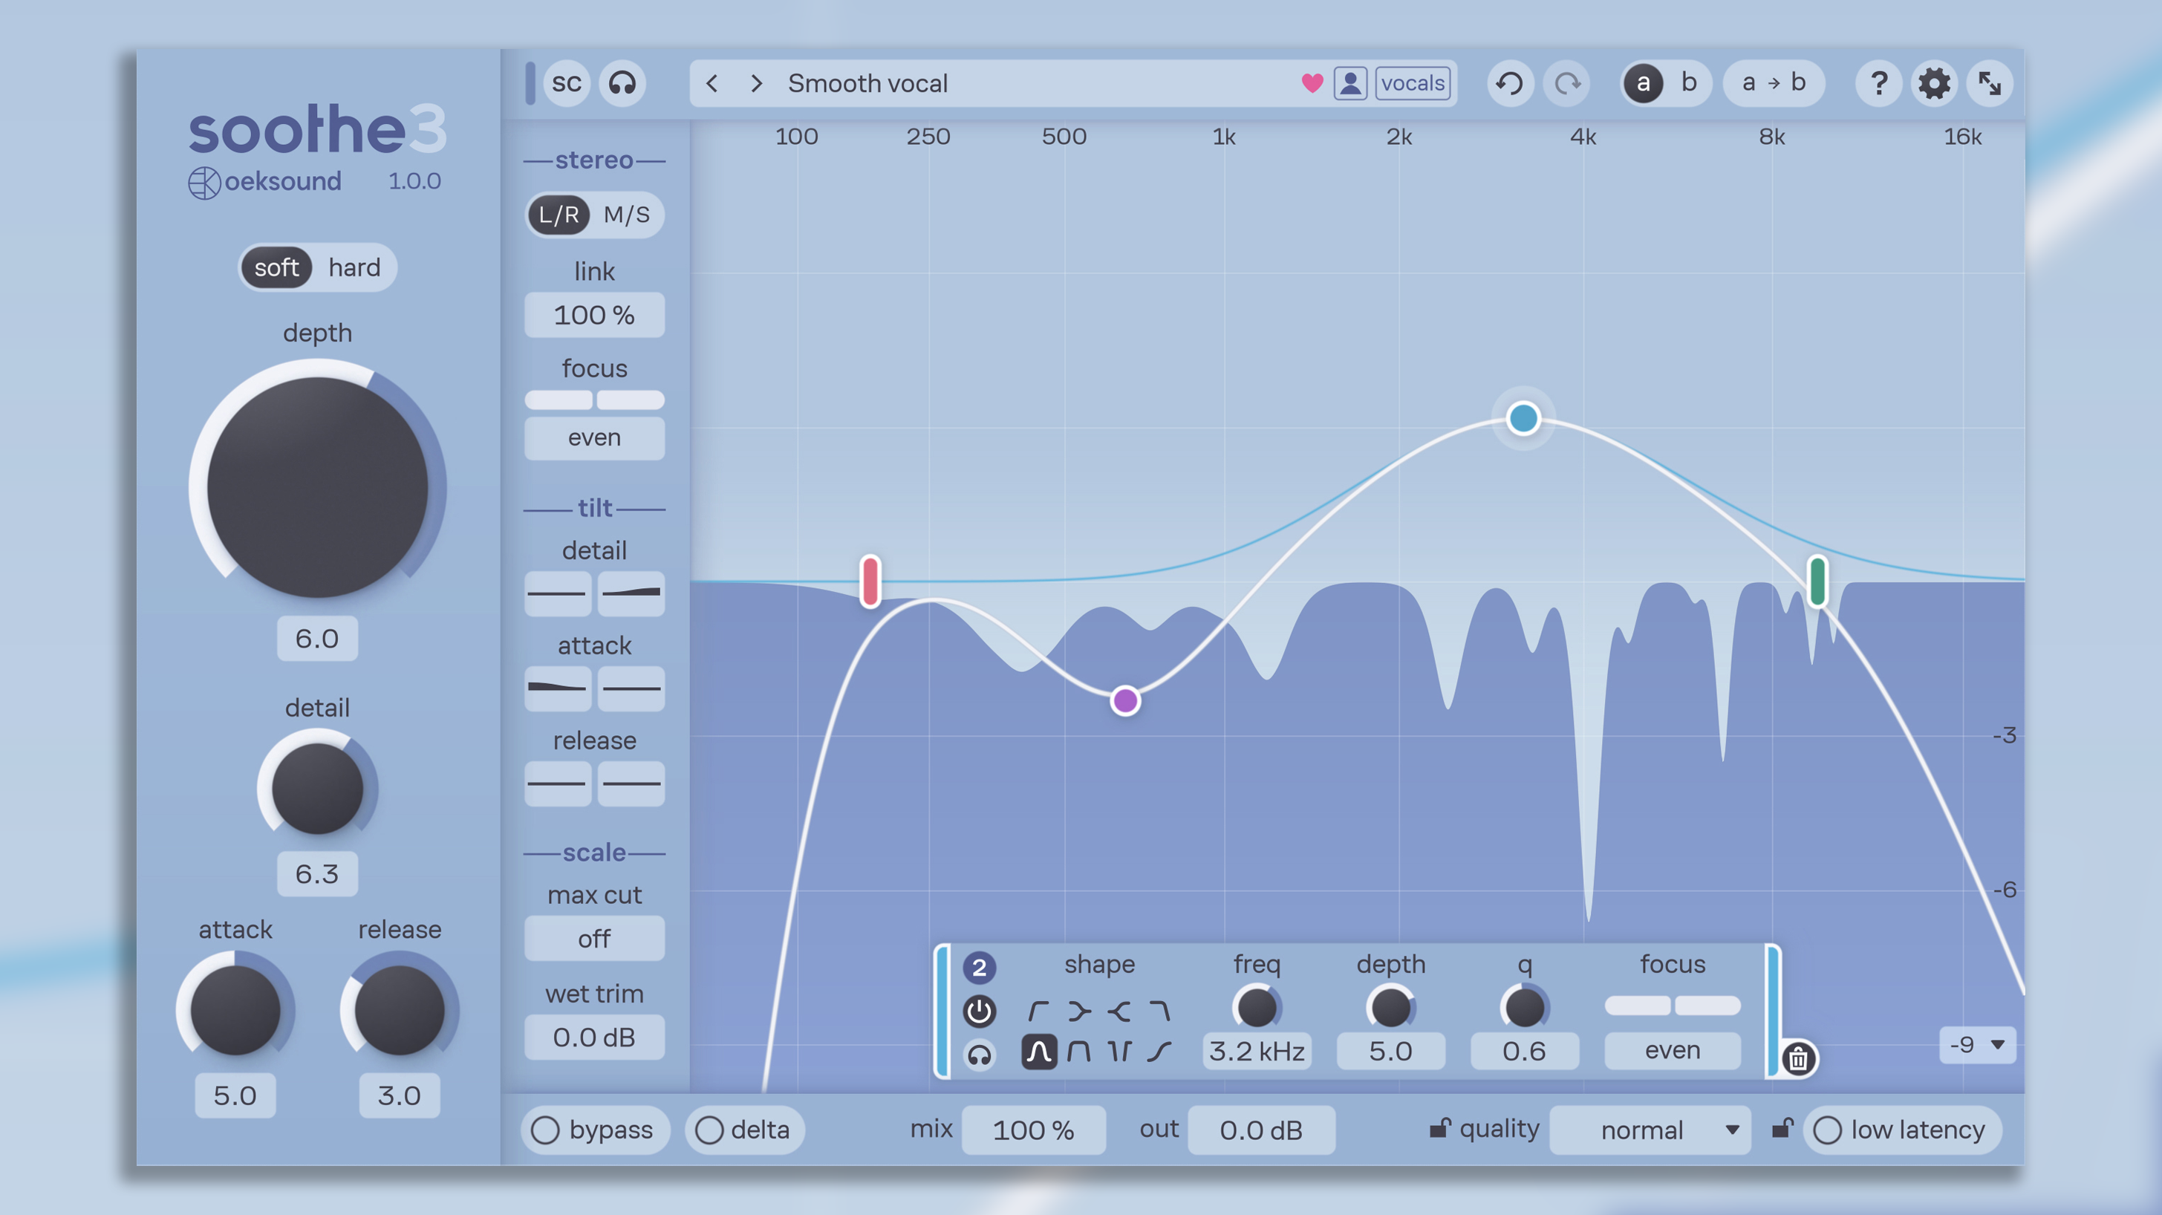
Task: Open the Smooth vocal preset browser
Action: 867,83
